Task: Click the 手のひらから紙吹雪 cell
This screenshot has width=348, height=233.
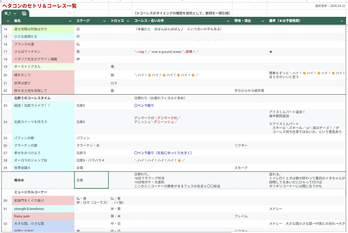Action: click(250, 91)
